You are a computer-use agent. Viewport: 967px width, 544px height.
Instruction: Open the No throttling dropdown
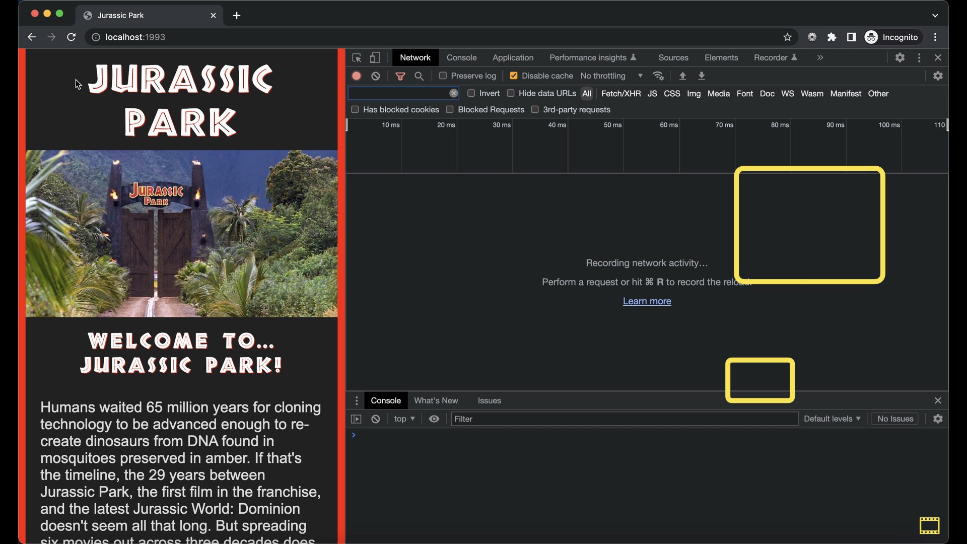611,76
